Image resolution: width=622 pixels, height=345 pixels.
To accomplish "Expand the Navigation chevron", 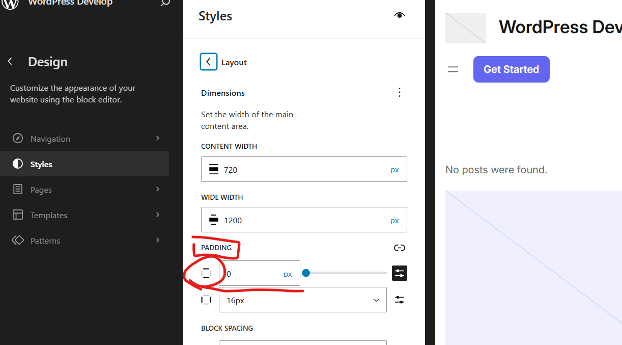I will pyautogui.click(x=158, y=138).
